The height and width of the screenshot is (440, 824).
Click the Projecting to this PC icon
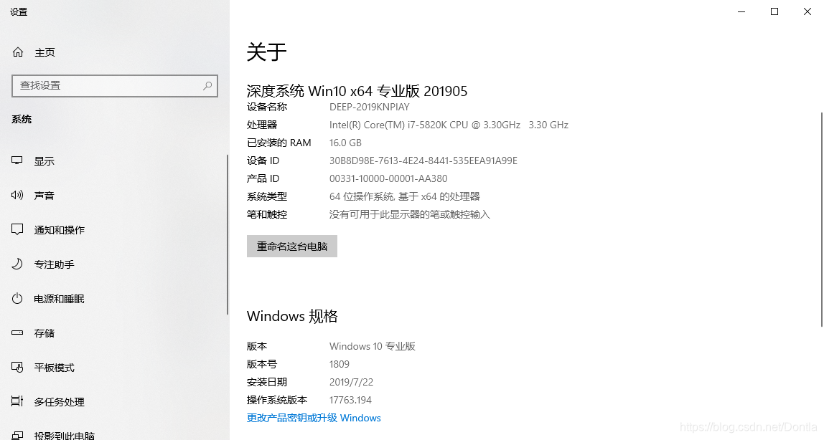click(x=17, y=435)
